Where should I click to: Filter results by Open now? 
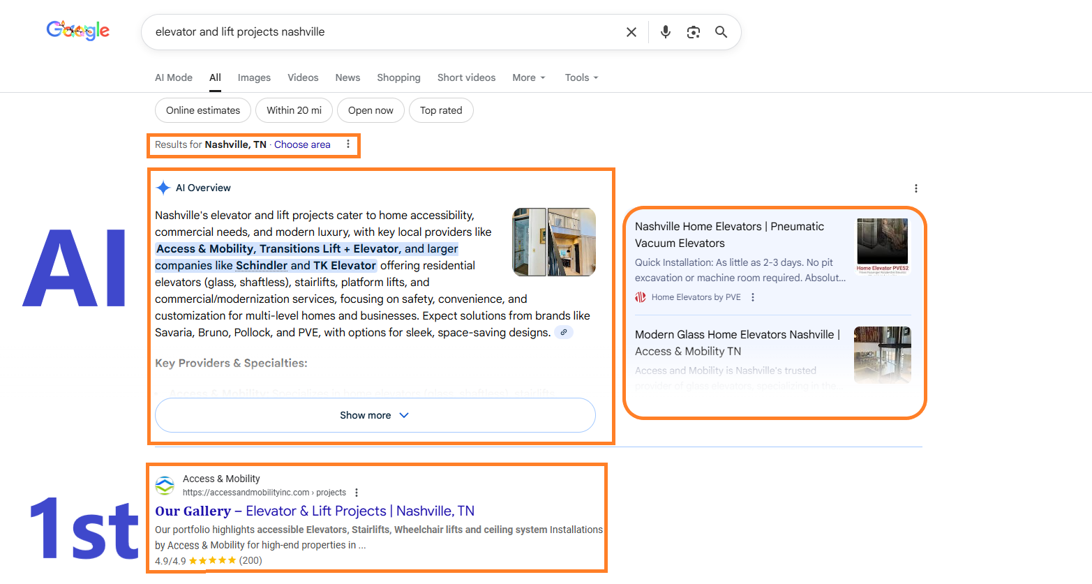click(371, 110)
